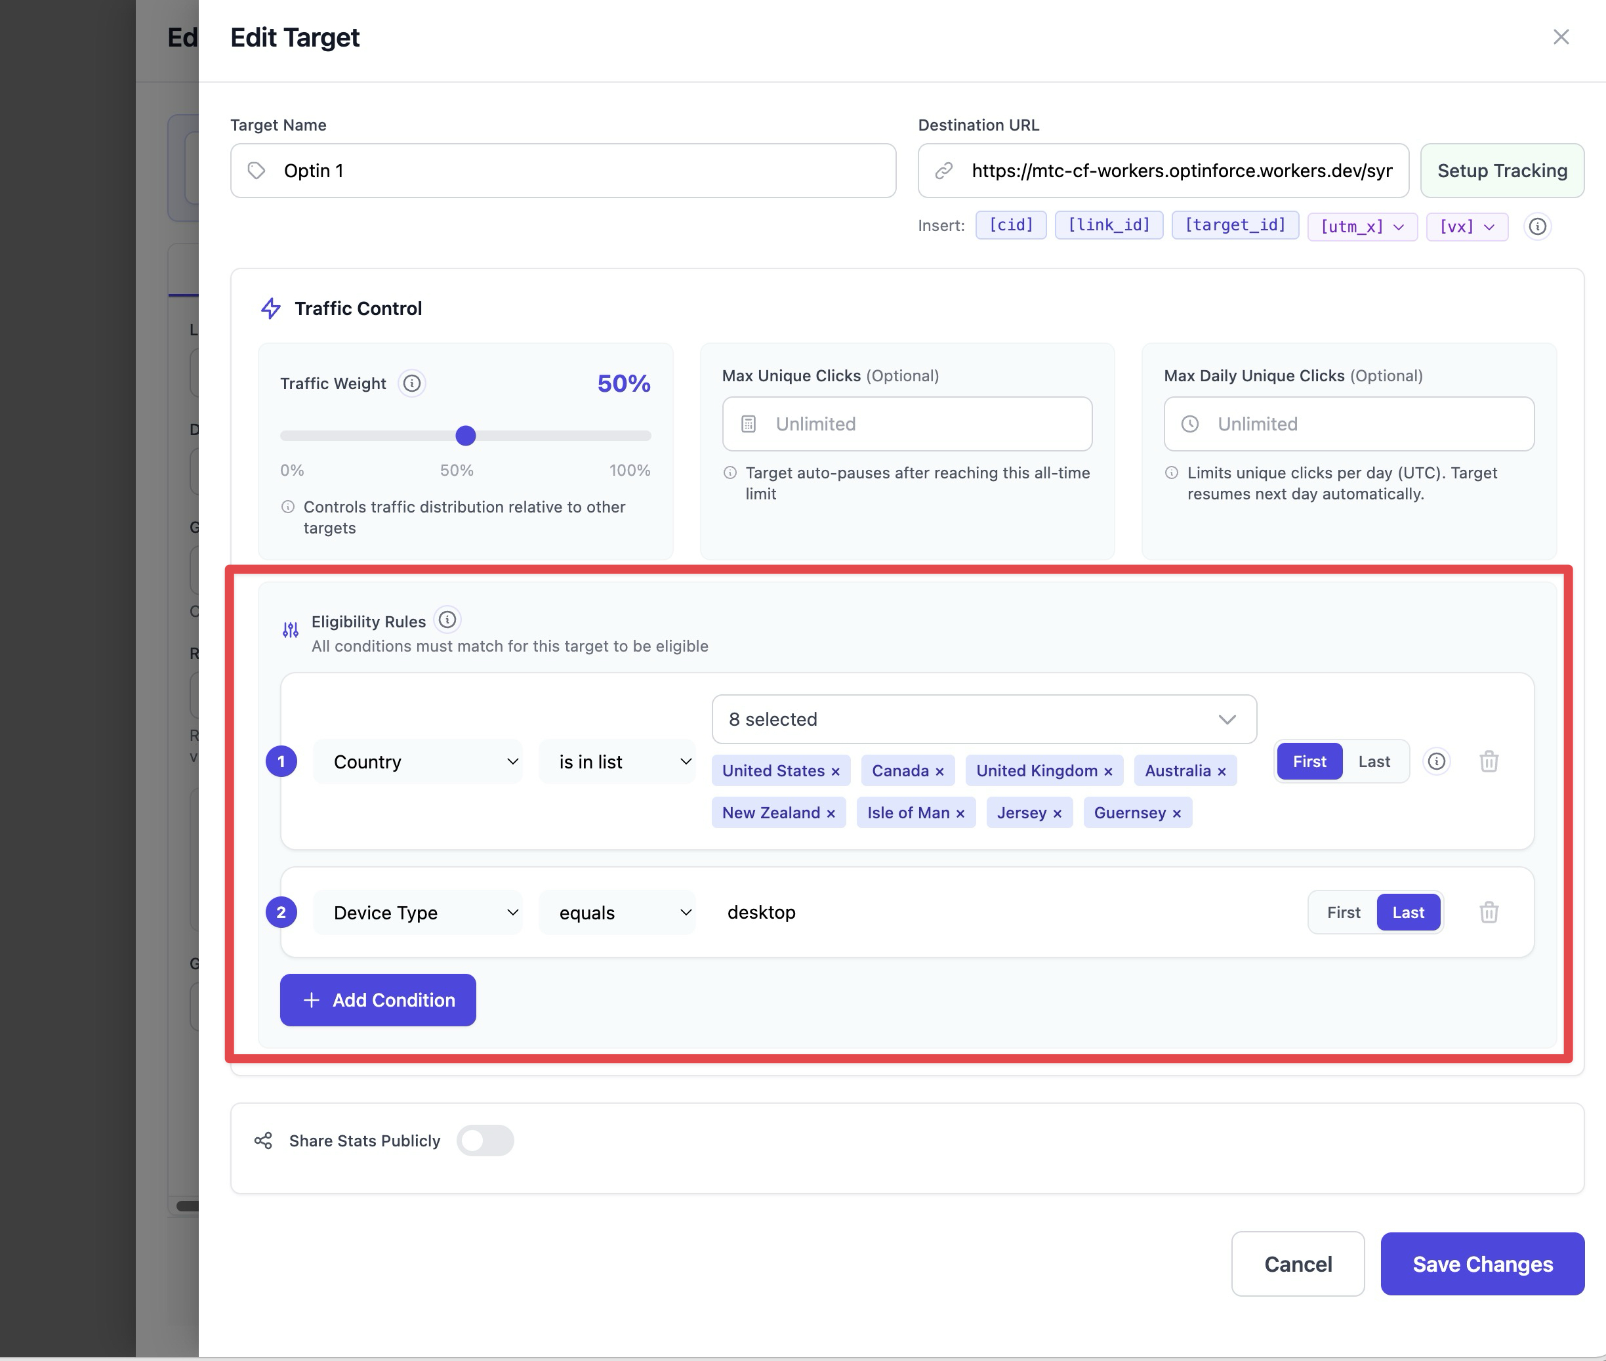Remove United States from country list
Viewport: 1606px width, 1361px height.
tap(835, 772)
